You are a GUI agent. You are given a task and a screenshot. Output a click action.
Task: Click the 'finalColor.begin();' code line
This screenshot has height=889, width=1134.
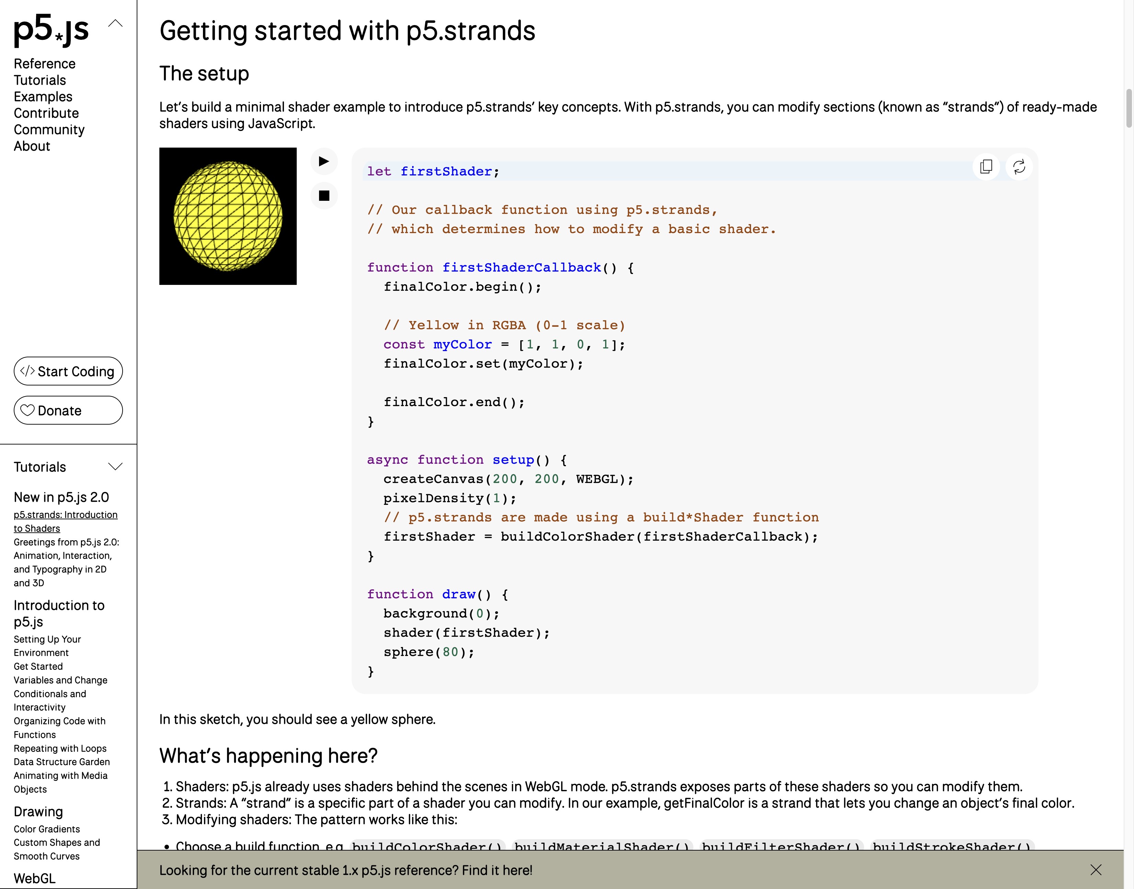click(462, 287)
